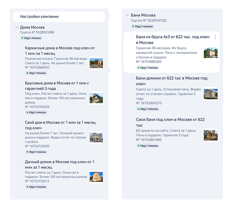
Task: Open the ad title Баня из бруса 4х3 от 622 тыс.
Action: [173, 40]
